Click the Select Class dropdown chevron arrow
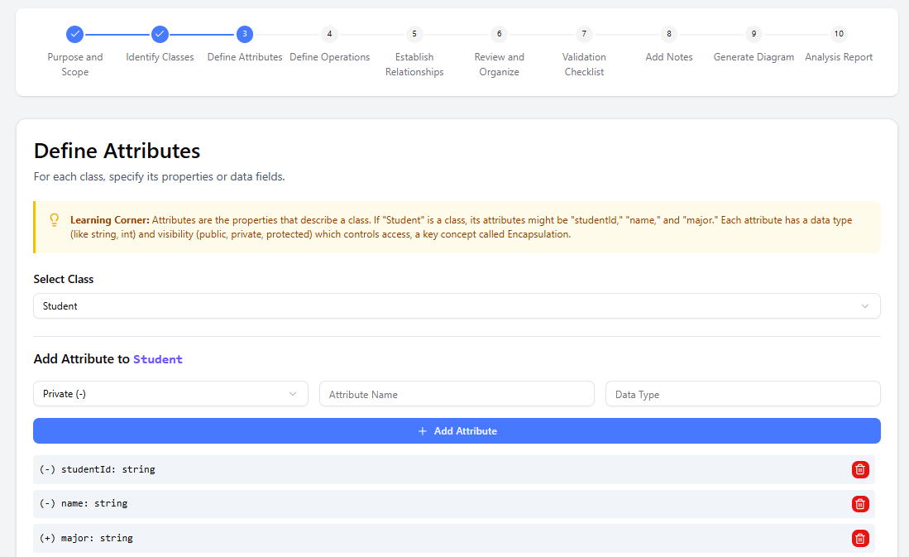The width and height of the screenshot is (909, 557). point(865,306)
